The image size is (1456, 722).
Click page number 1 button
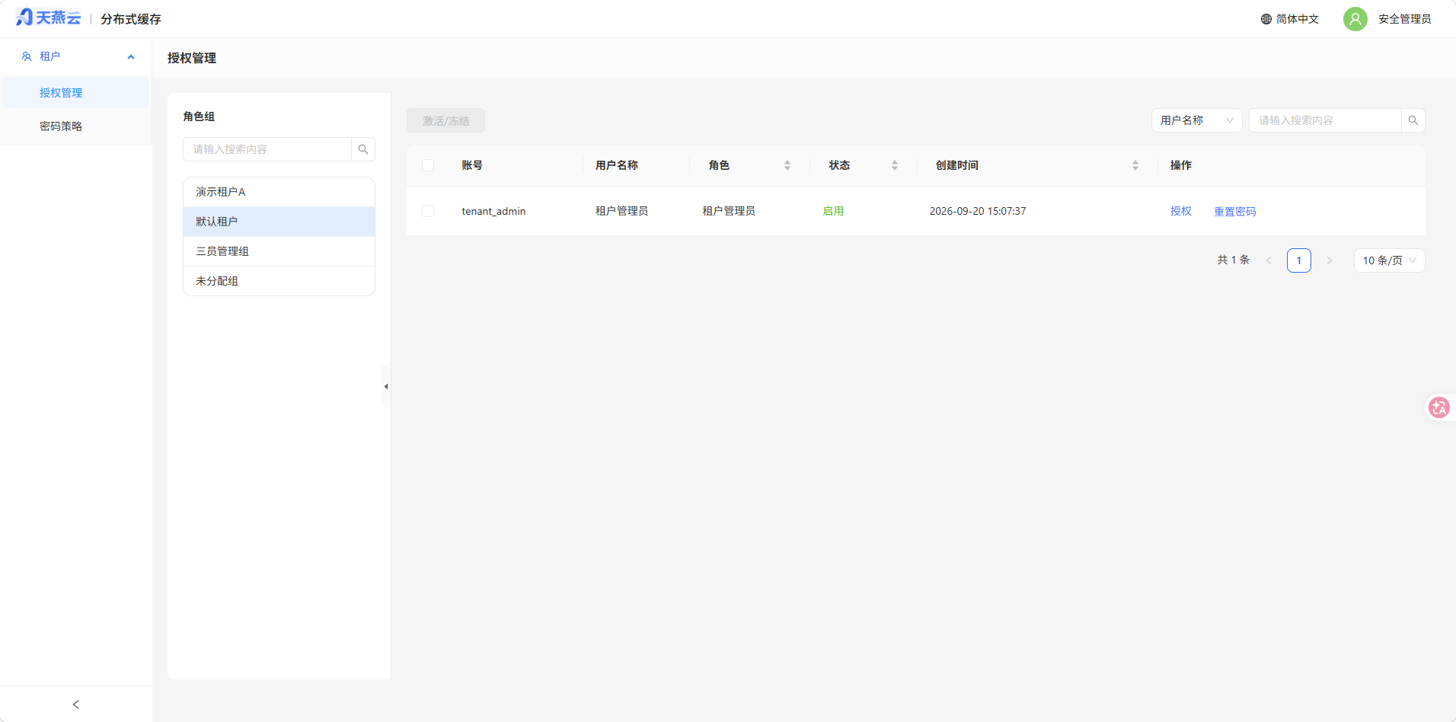click(x=1299, y=260)
